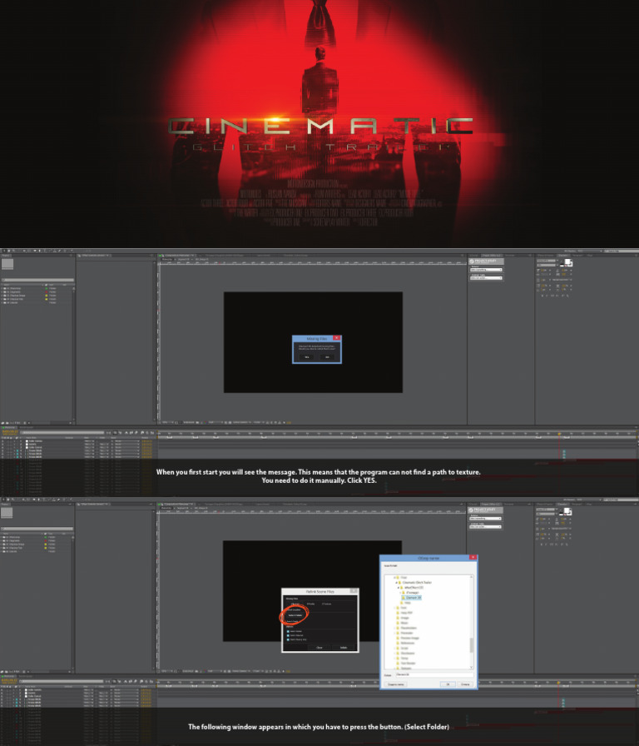Screen dimensions: 639x746
Task: Click Relink button in Relink Scene Files
Action: [344, 648]
